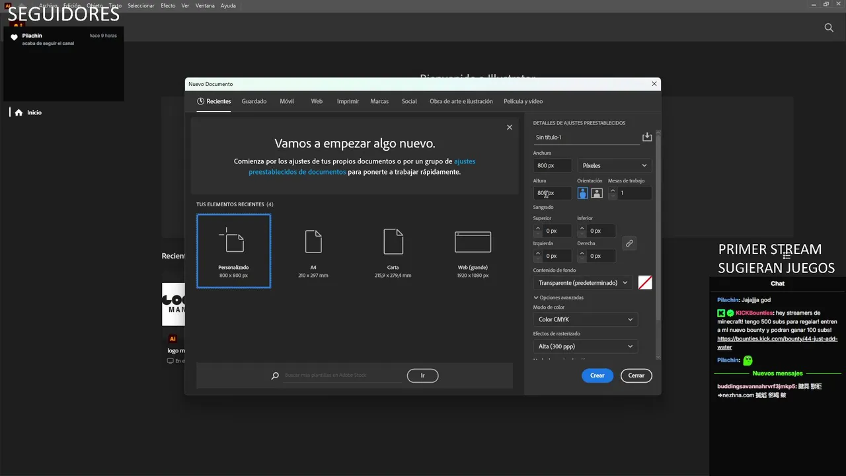Select portrait orientation icon
Viewport: 846px width, 476px height.
[x=582, y=193]
